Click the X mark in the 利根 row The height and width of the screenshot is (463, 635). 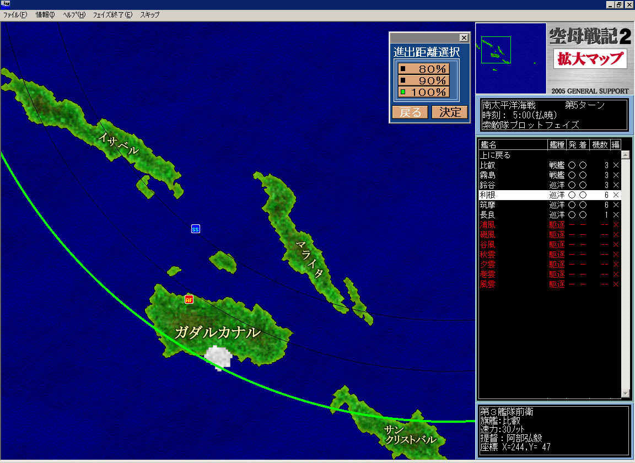pyautogui.click(x=616, y=195)
